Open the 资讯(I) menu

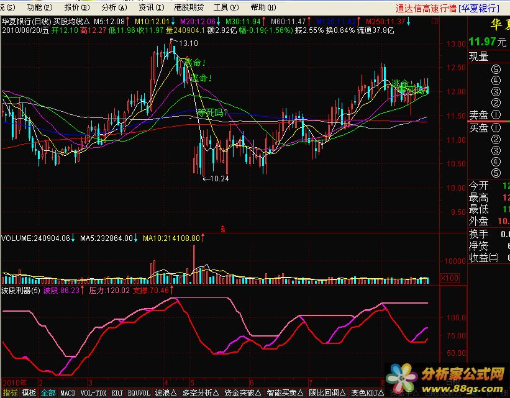(x=151, y=7)
